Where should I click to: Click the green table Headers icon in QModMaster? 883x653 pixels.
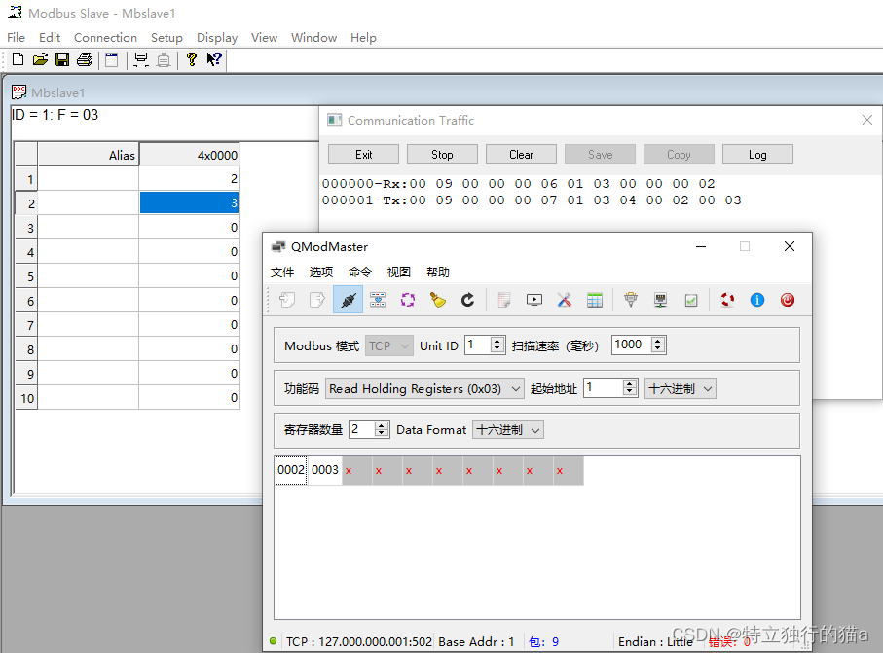(x=595, y=300)
